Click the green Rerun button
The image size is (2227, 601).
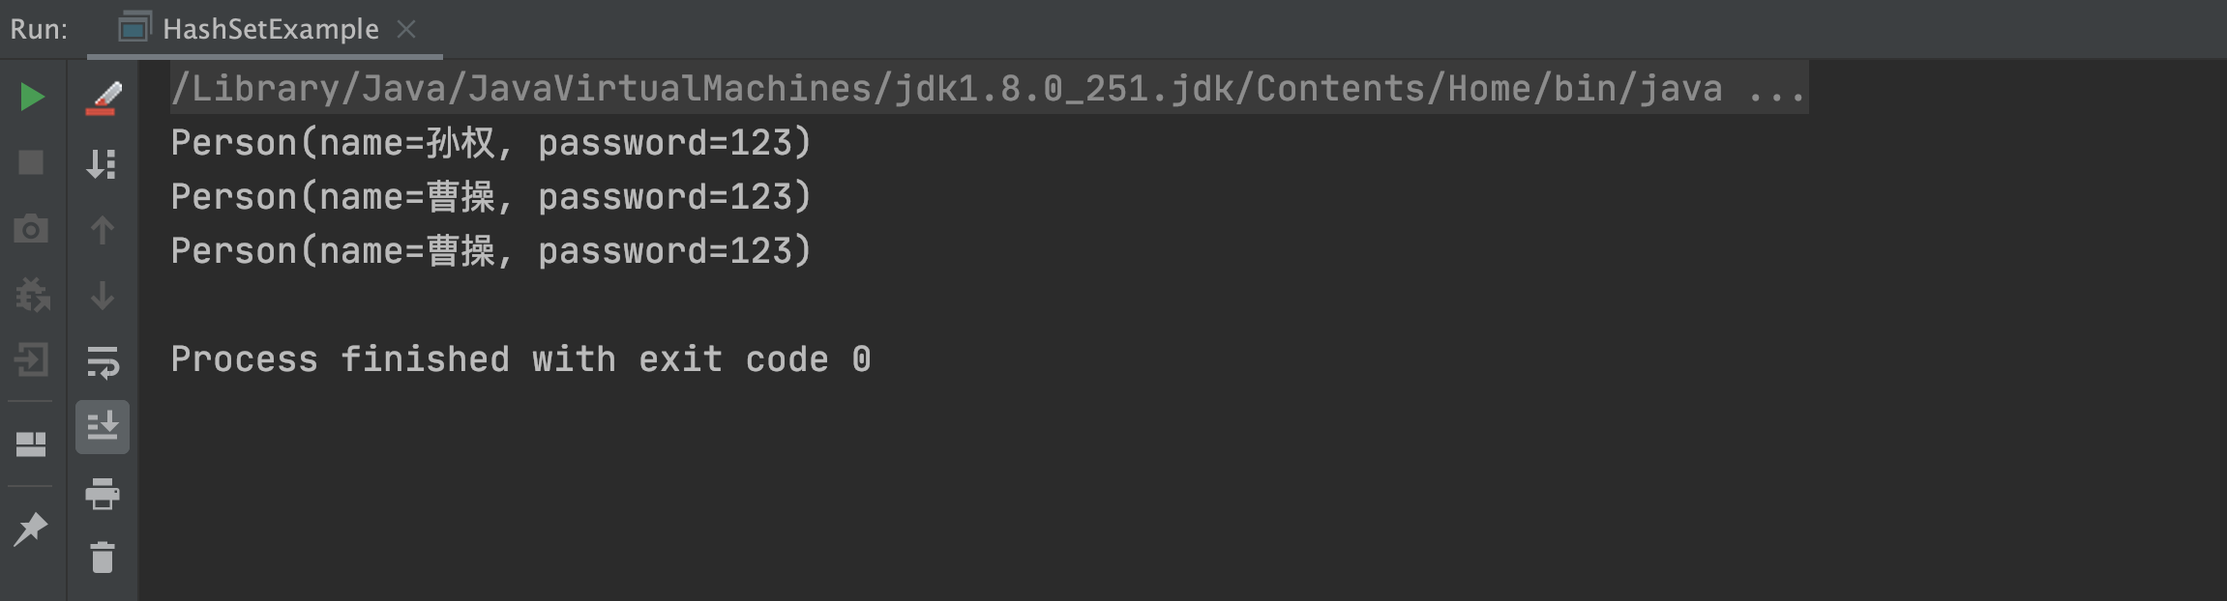pyautogui.click(x=32, y=97)
